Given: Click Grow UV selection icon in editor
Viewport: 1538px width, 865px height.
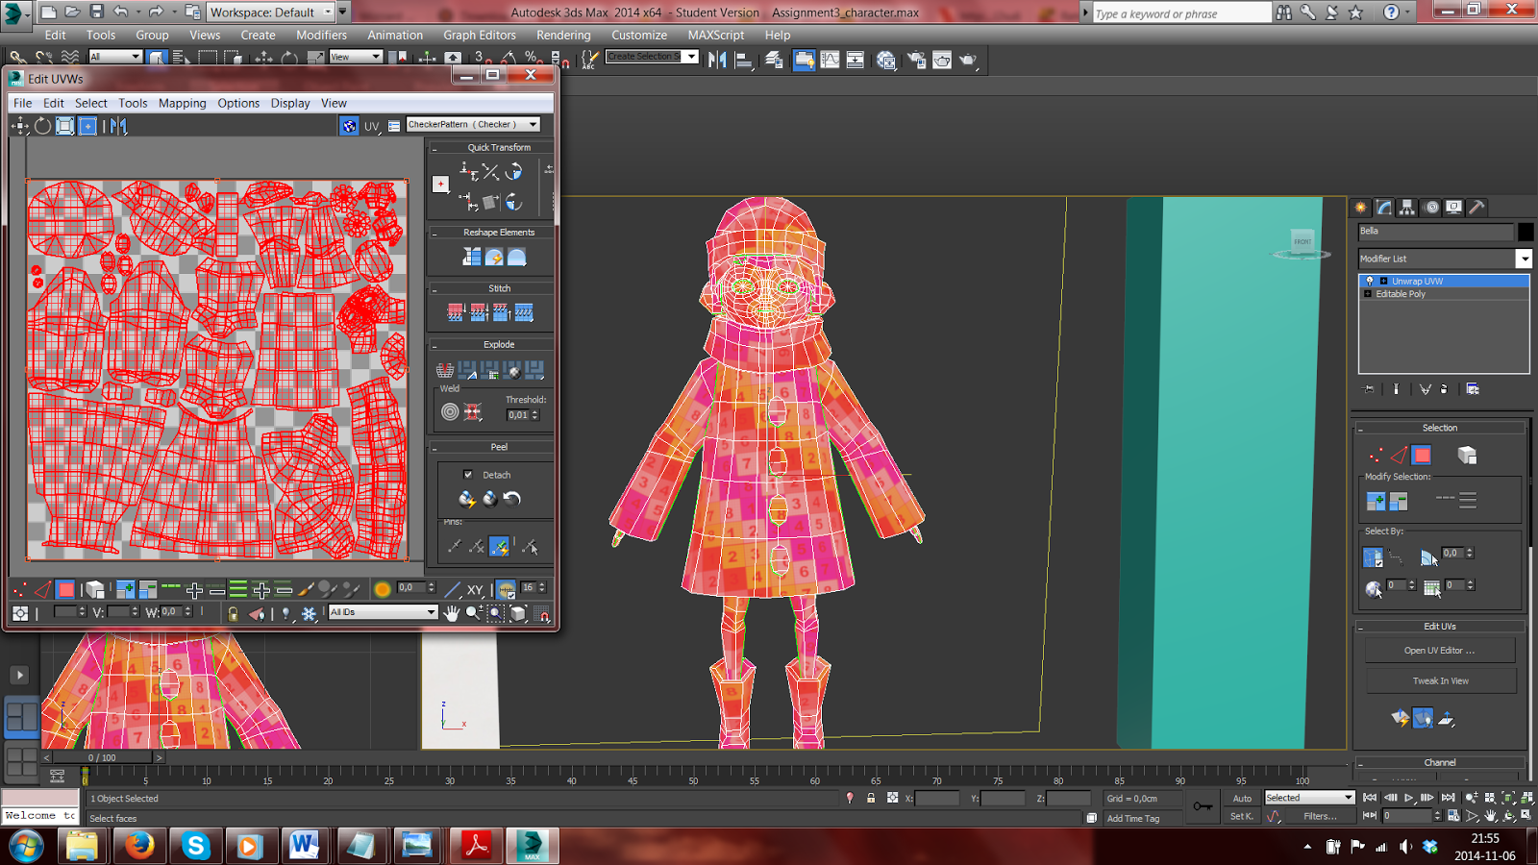Looking at the screenshot, I should point(125,589).
